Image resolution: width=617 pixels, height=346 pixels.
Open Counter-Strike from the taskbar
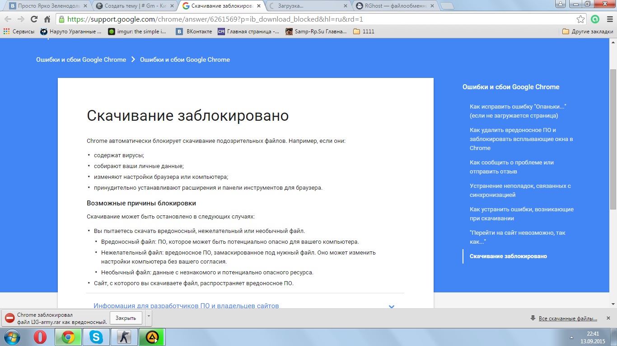coord(124,337)
